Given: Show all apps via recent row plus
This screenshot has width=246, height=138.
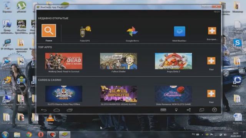Looking at the screenshot, I should tap(212, 31).
